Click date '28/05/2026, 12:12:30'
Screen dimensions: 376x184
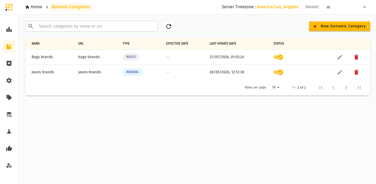point(227,72)
